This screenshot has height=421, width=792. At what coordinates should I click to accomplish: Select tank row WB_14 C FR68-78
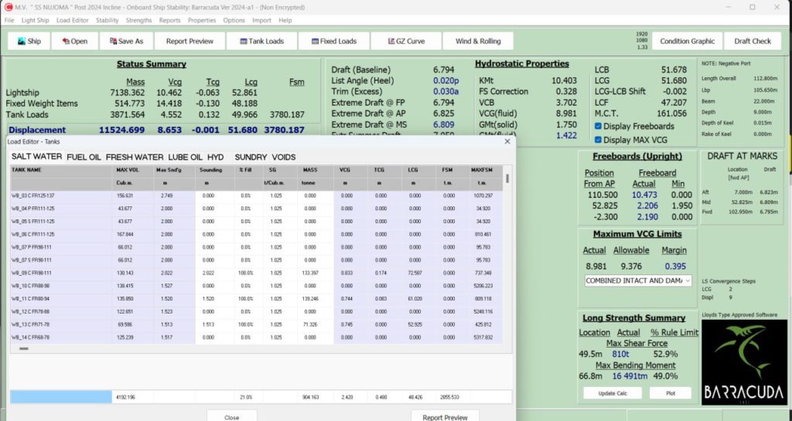tap(256, 338)
